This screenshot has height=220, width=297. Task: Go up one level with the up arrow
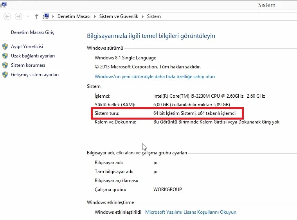[37, 16]
